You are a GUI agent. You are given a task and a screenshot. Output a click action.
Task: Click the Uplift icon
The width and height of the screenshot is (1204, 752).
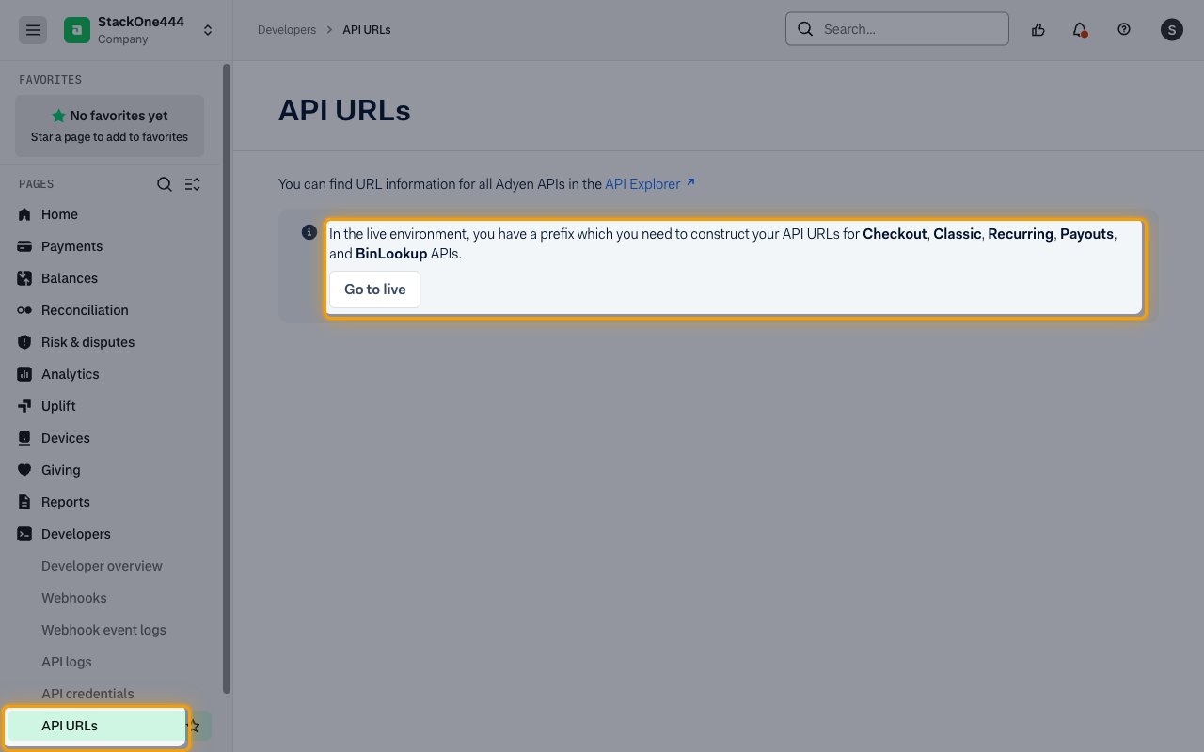(24, 406)
